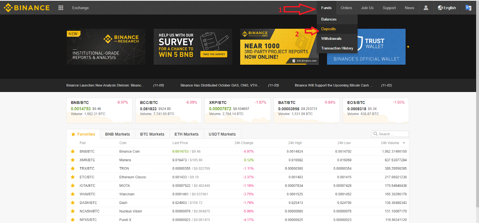
Task: Open the News link
Action: pyautogui.click(x=410, y=8)
